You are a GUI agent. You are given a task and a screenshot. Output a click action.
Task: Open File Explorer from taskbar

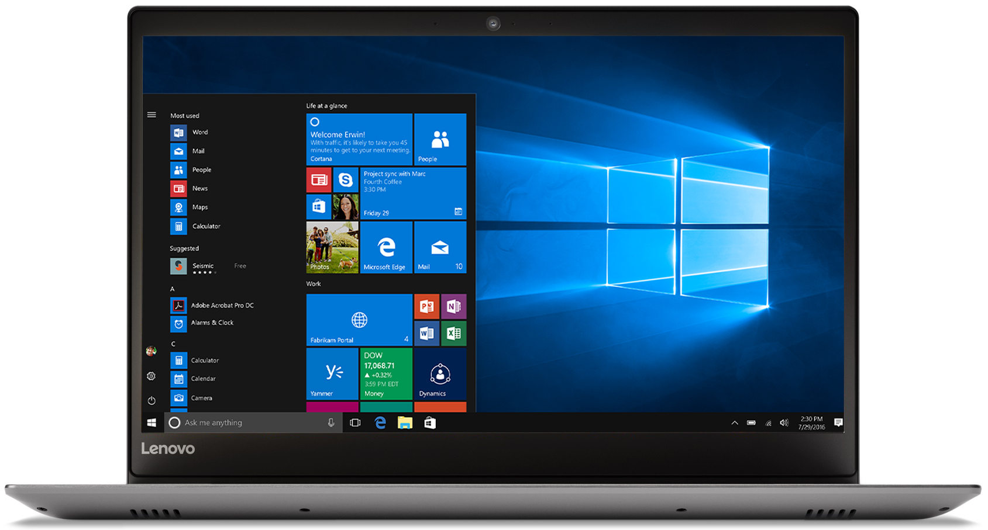pyautogui.click(x=405, y=422)
